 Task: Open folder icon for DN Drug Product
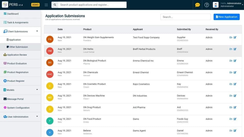coord(231,107)
